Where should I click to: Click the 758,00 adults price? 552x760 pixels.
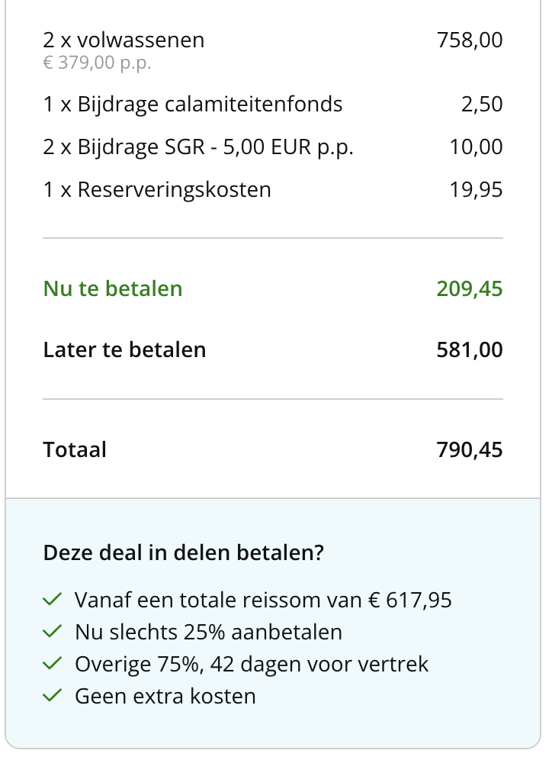(470, 40)
